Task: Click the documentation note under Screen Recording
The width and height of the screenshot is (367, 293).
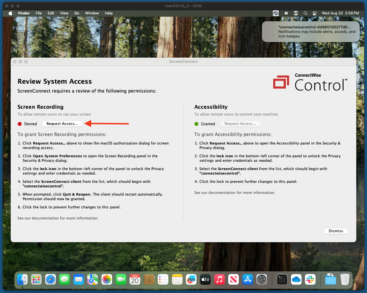Action: click(x=58, y=218)
